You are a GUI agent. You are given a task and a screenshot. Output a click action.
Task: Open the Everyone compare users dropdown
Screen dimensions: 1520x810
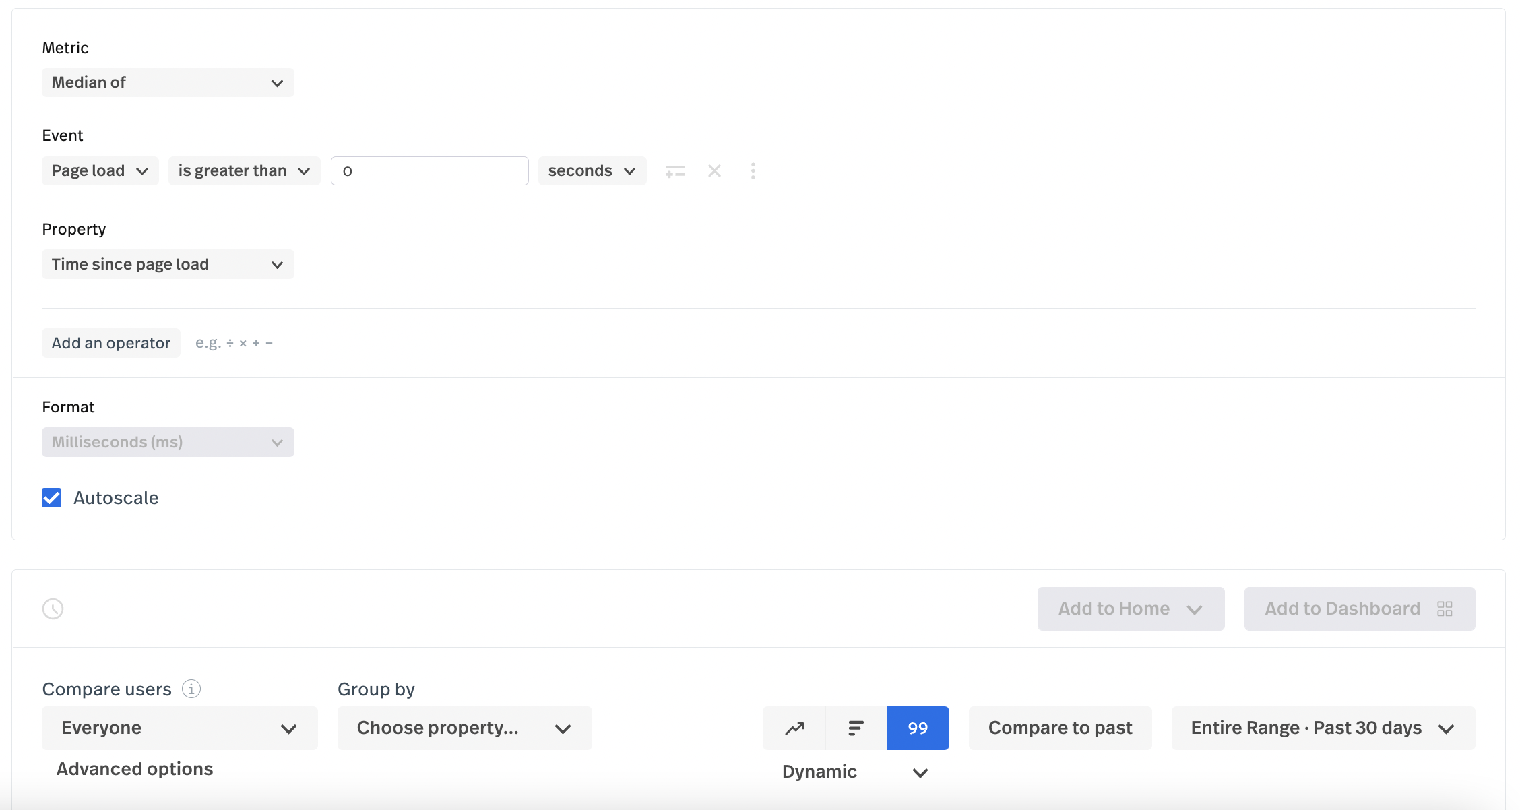(179, 728)
